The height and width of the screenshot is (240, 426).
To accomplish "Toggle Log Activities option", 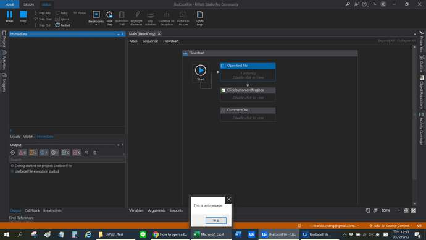I will [x=150, y=18].
